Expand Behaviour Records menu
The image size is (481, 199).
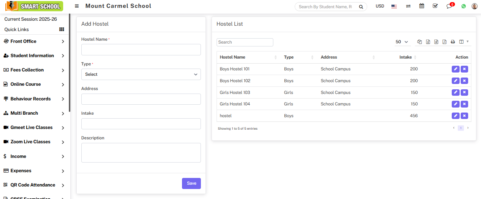34,99
